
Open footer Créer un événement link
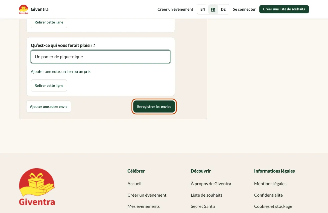147,195
